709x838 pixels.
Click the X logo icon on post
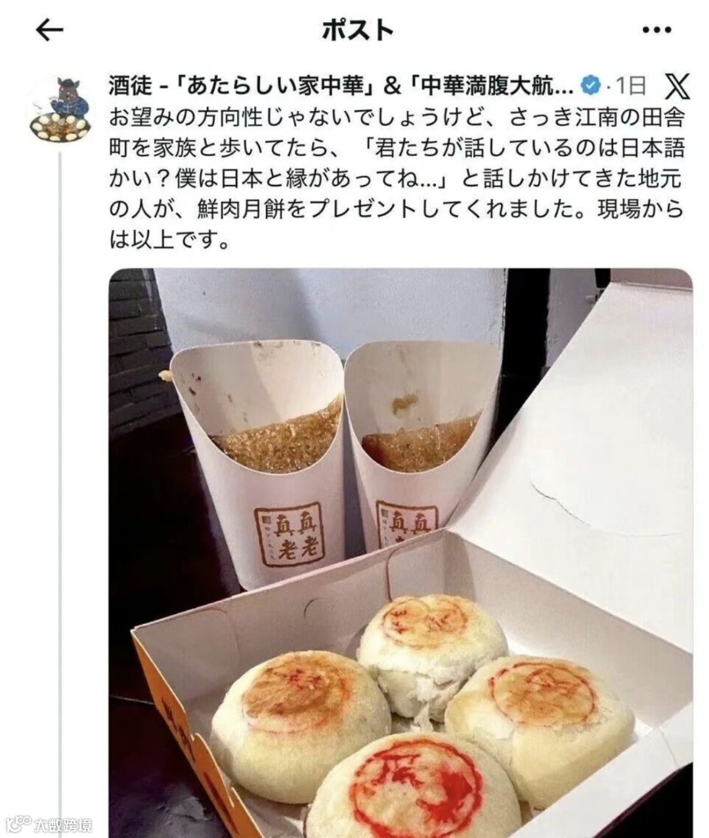(x=677, y=85)
